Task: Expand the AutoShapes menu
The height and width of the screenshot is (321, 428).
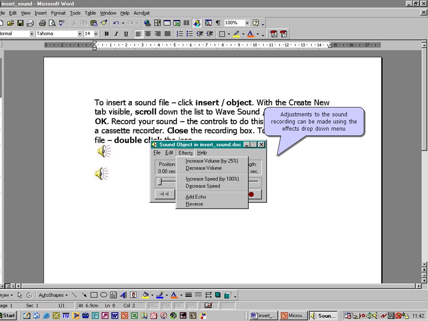Action: [x=53, y=295]
